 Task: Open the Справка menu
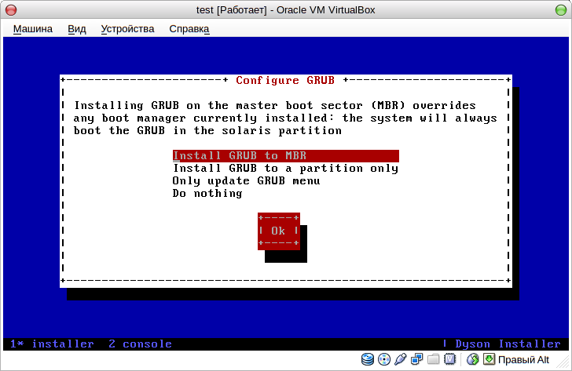[x=189, y=29]
